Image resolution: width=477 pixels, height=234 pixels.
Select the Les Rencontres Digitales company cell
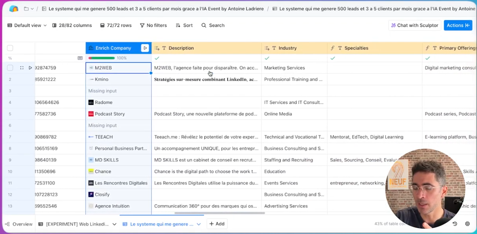click(118, 183)
